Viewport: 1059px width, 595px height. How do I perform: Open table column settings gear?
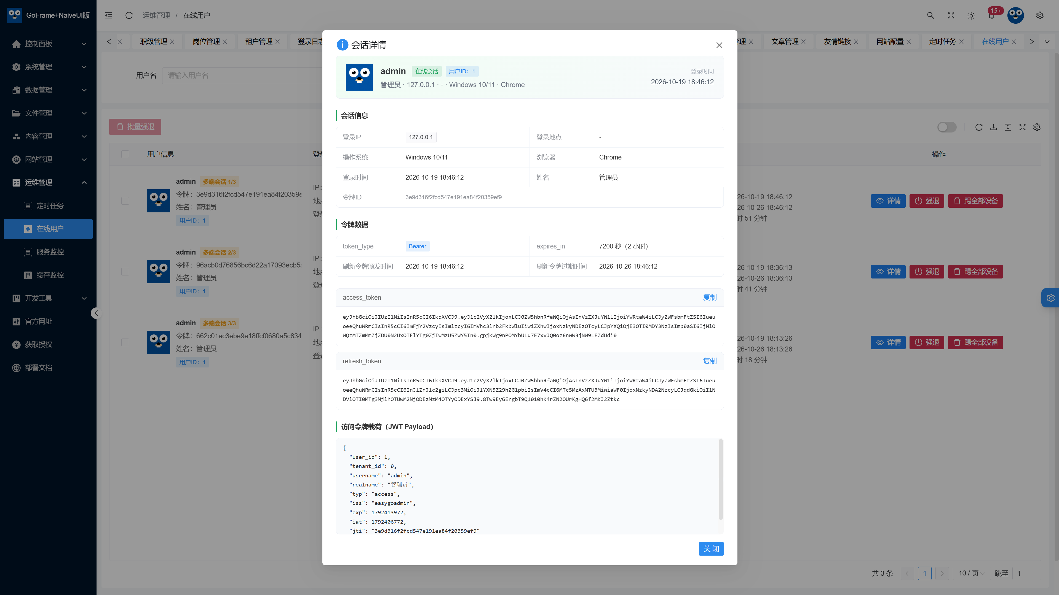tap(1037, 127)
